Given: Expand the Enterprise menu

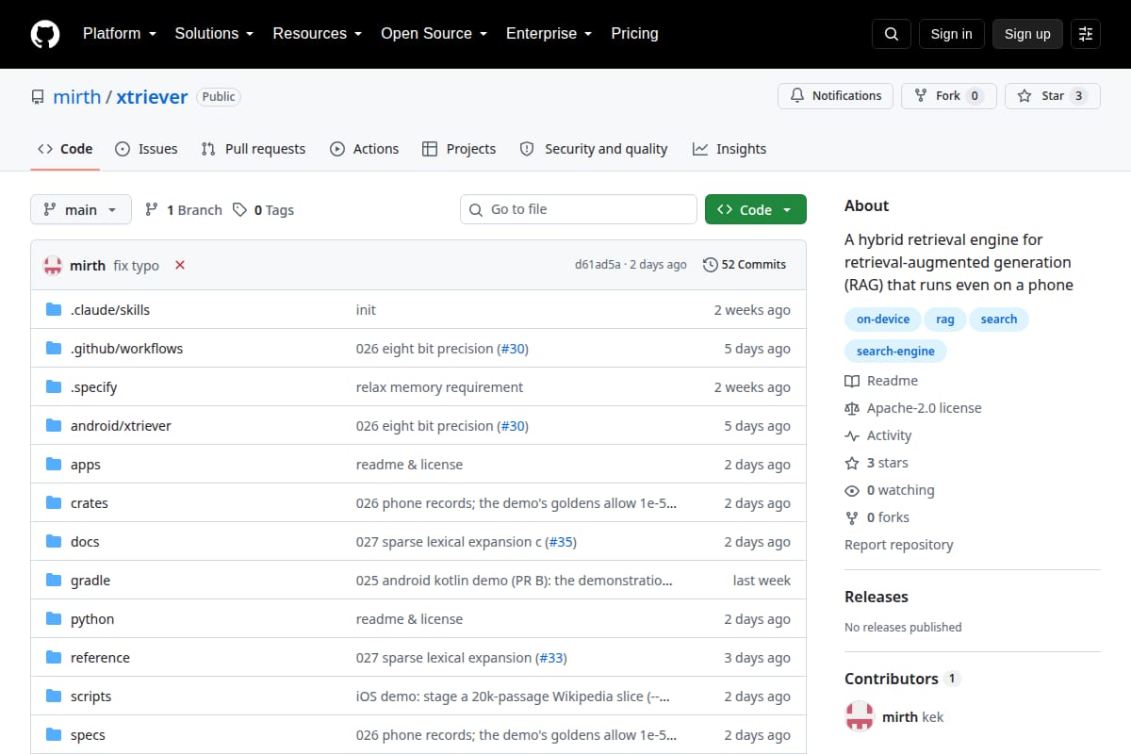Looking at the screenshot, I should [549, 34].
